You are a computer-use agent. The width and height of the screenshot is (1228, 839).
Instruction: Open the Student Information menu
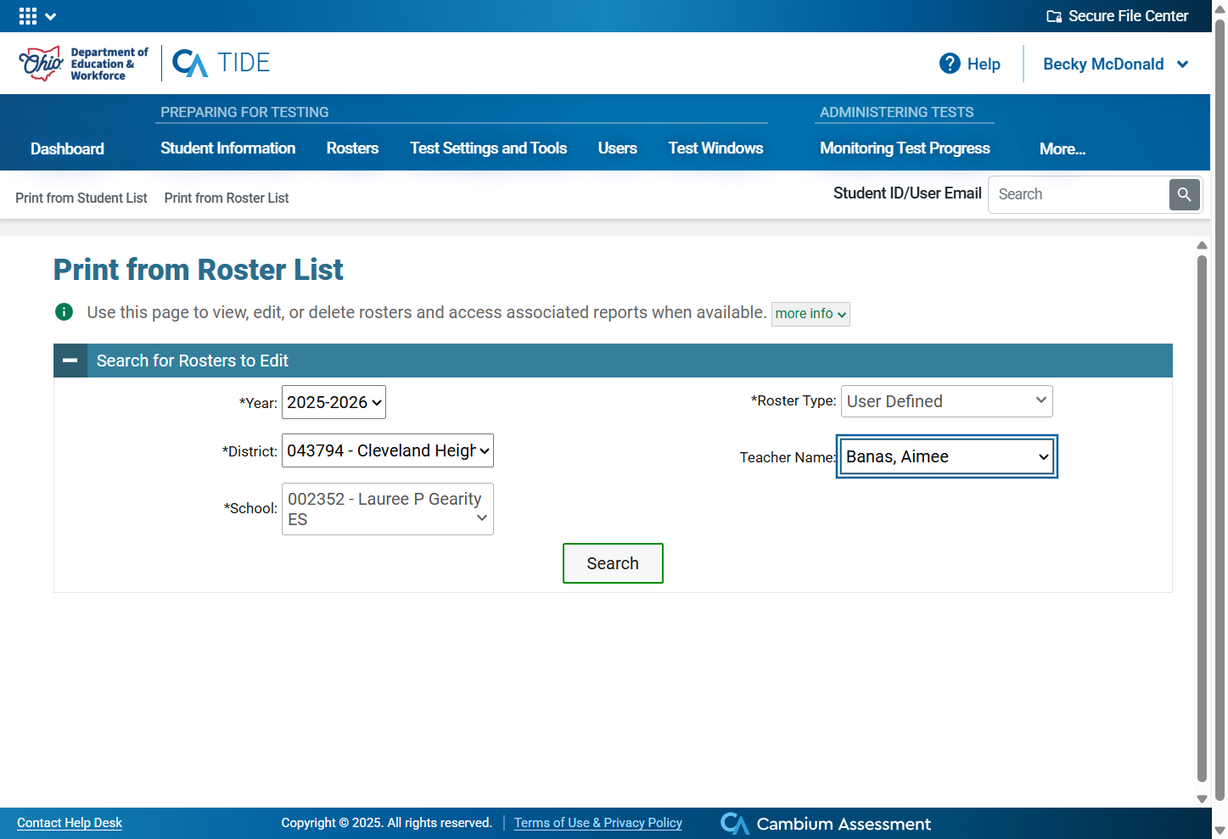point(228,148)
